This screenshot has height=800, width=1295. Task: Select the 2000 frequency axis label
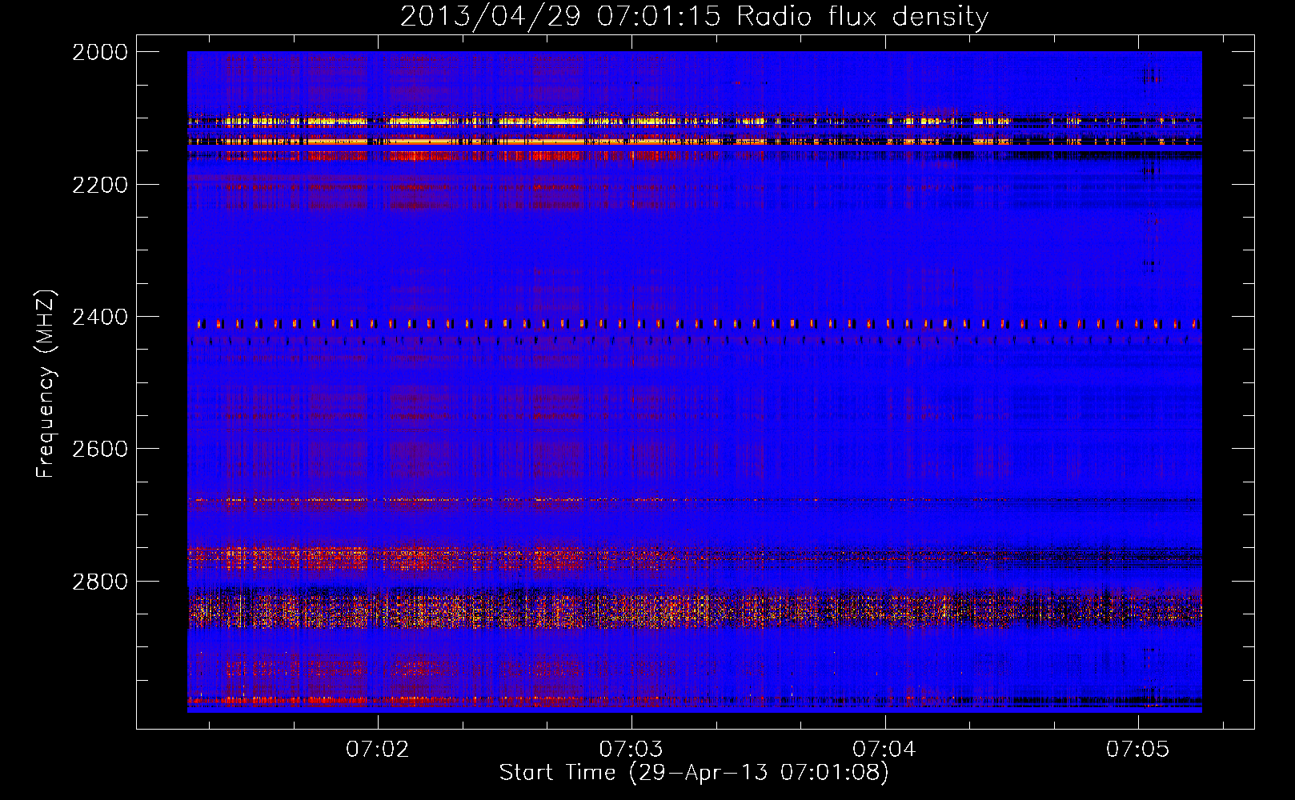click(x=100, y=52)
